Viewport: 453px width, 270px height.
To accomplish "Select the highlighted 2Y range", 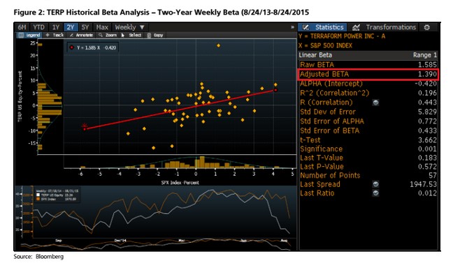I will point(71,27).
